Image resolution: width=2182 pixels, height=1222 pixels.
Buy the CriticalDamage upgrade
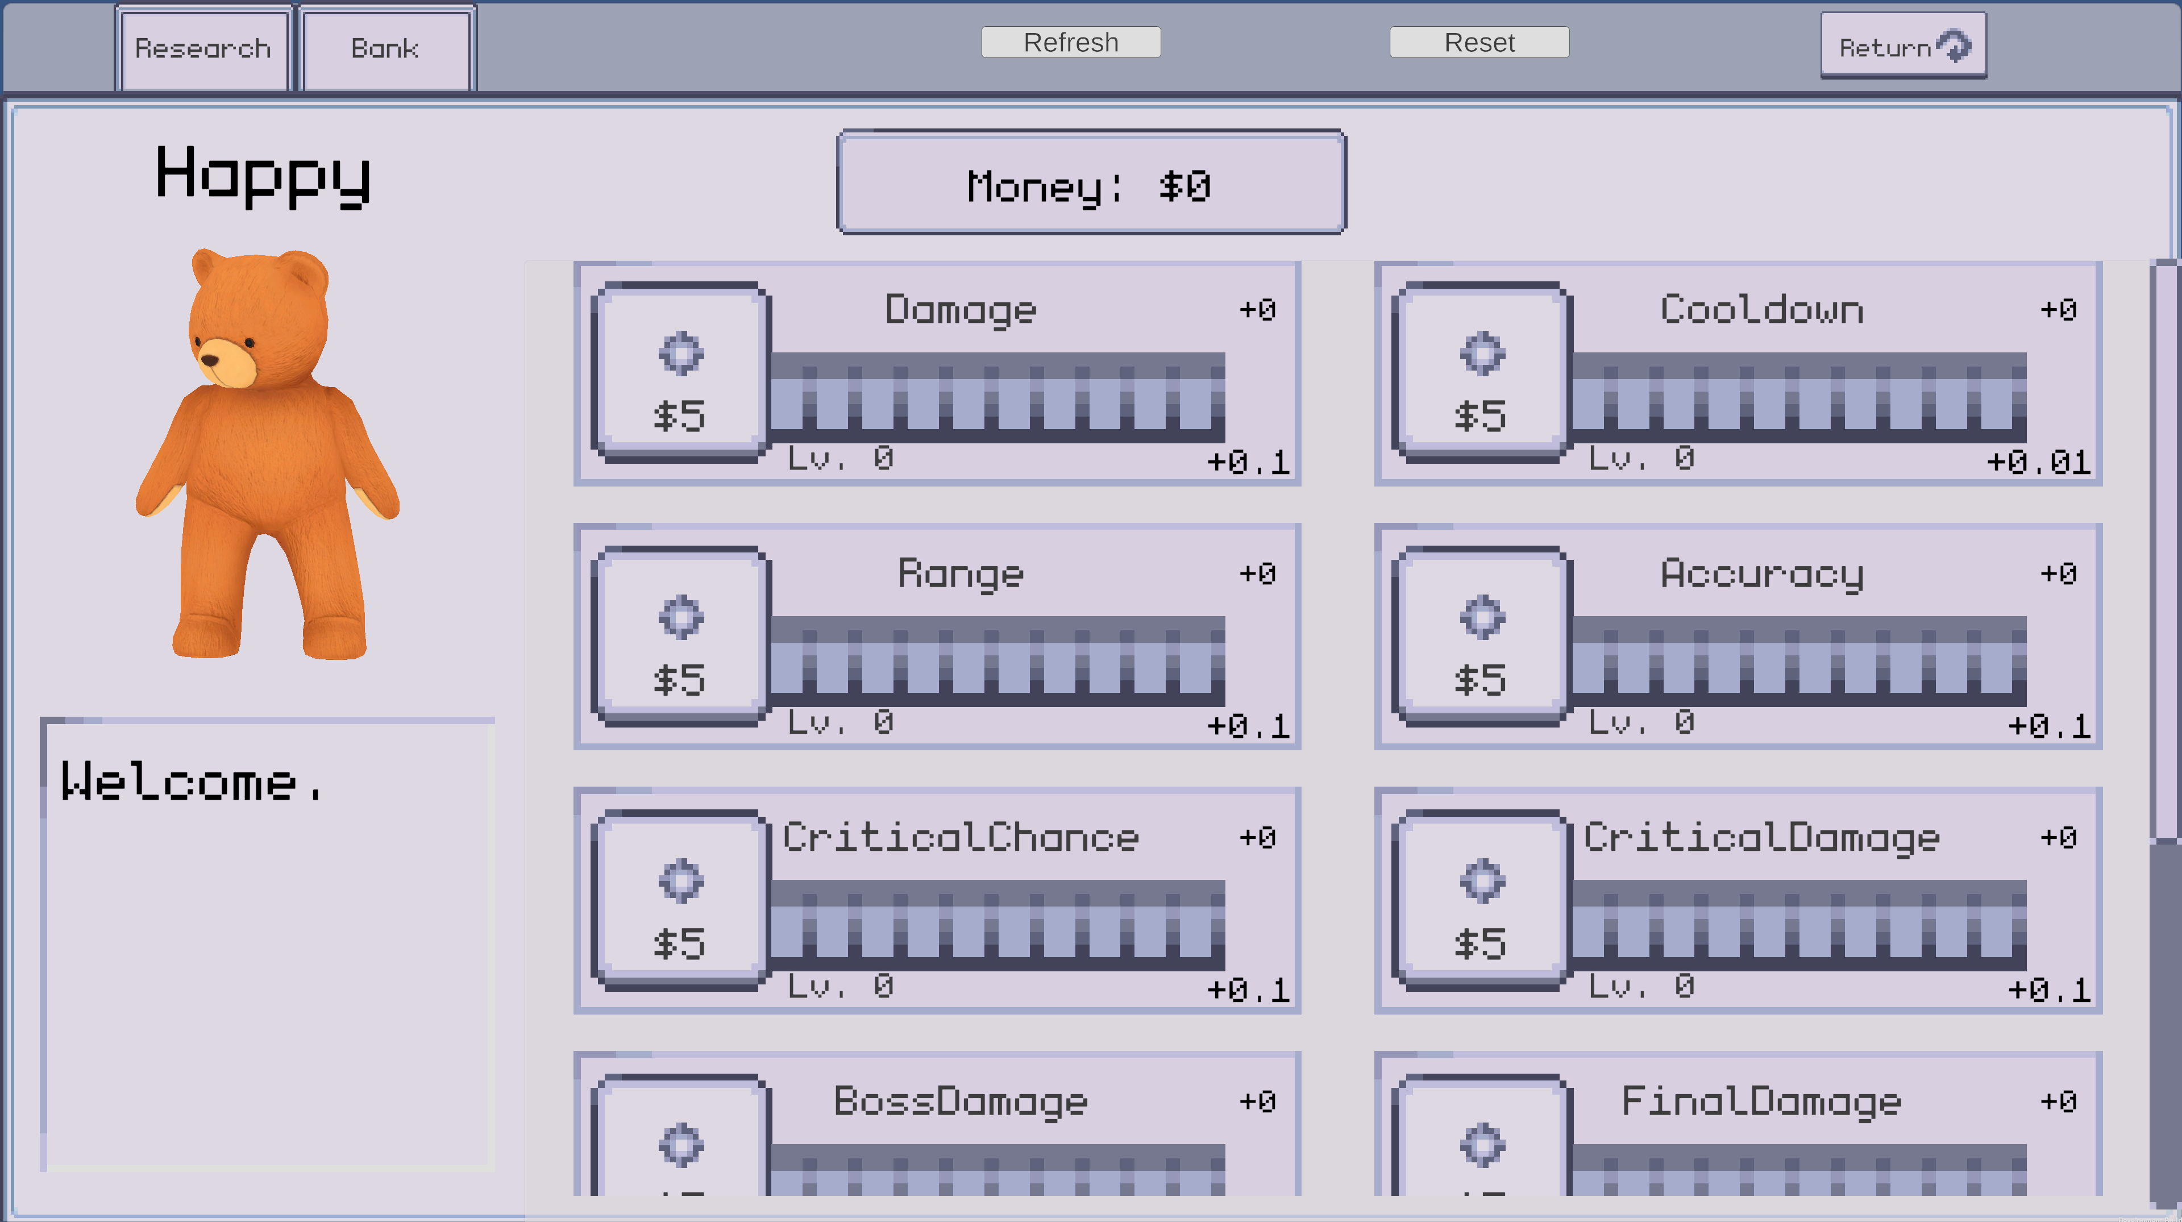(1482, 901)
